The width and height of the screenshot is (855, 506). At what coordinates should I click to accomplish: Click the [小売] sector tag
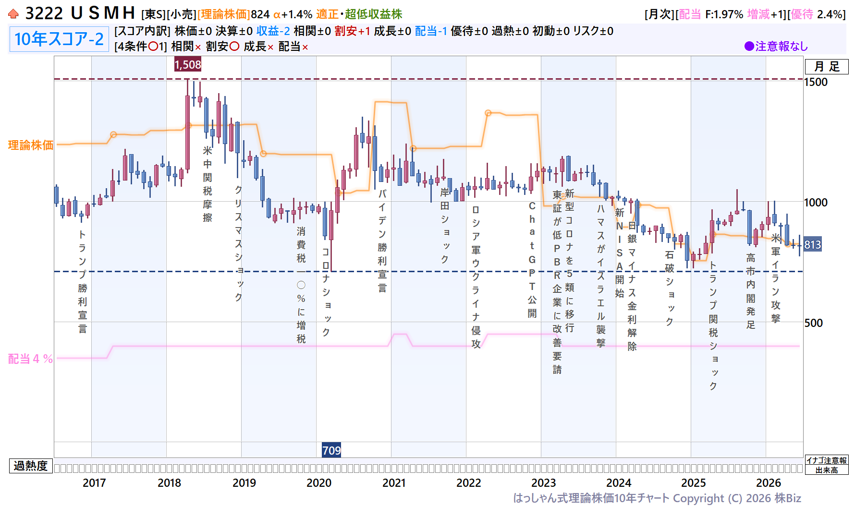(181, 14)
